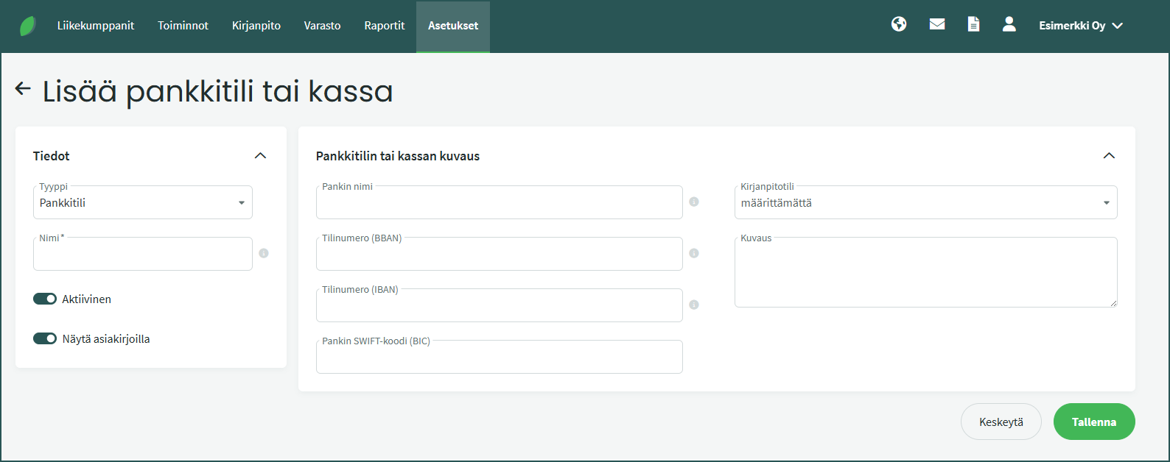The width and height of the screenshot is (1170, 462).
Task: Open the Raportit menu
Action: point(385,26)
